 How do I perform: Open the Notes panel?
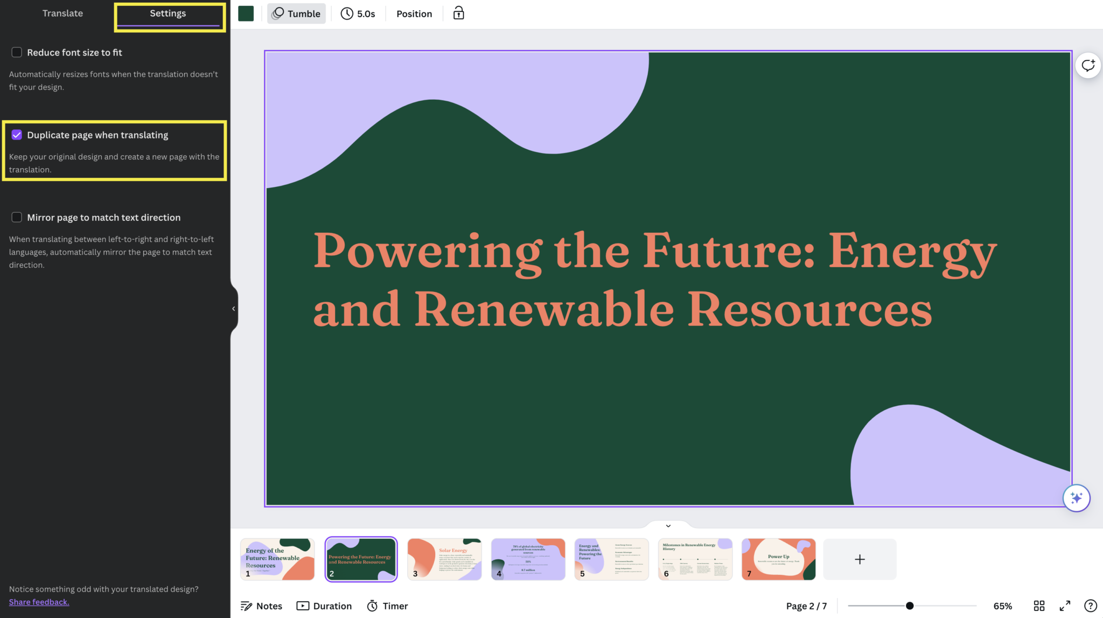261,606
